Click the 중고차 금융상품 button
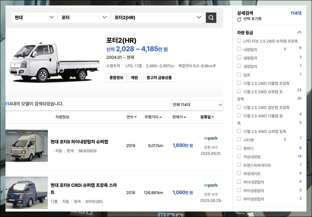 click(159, 78)
